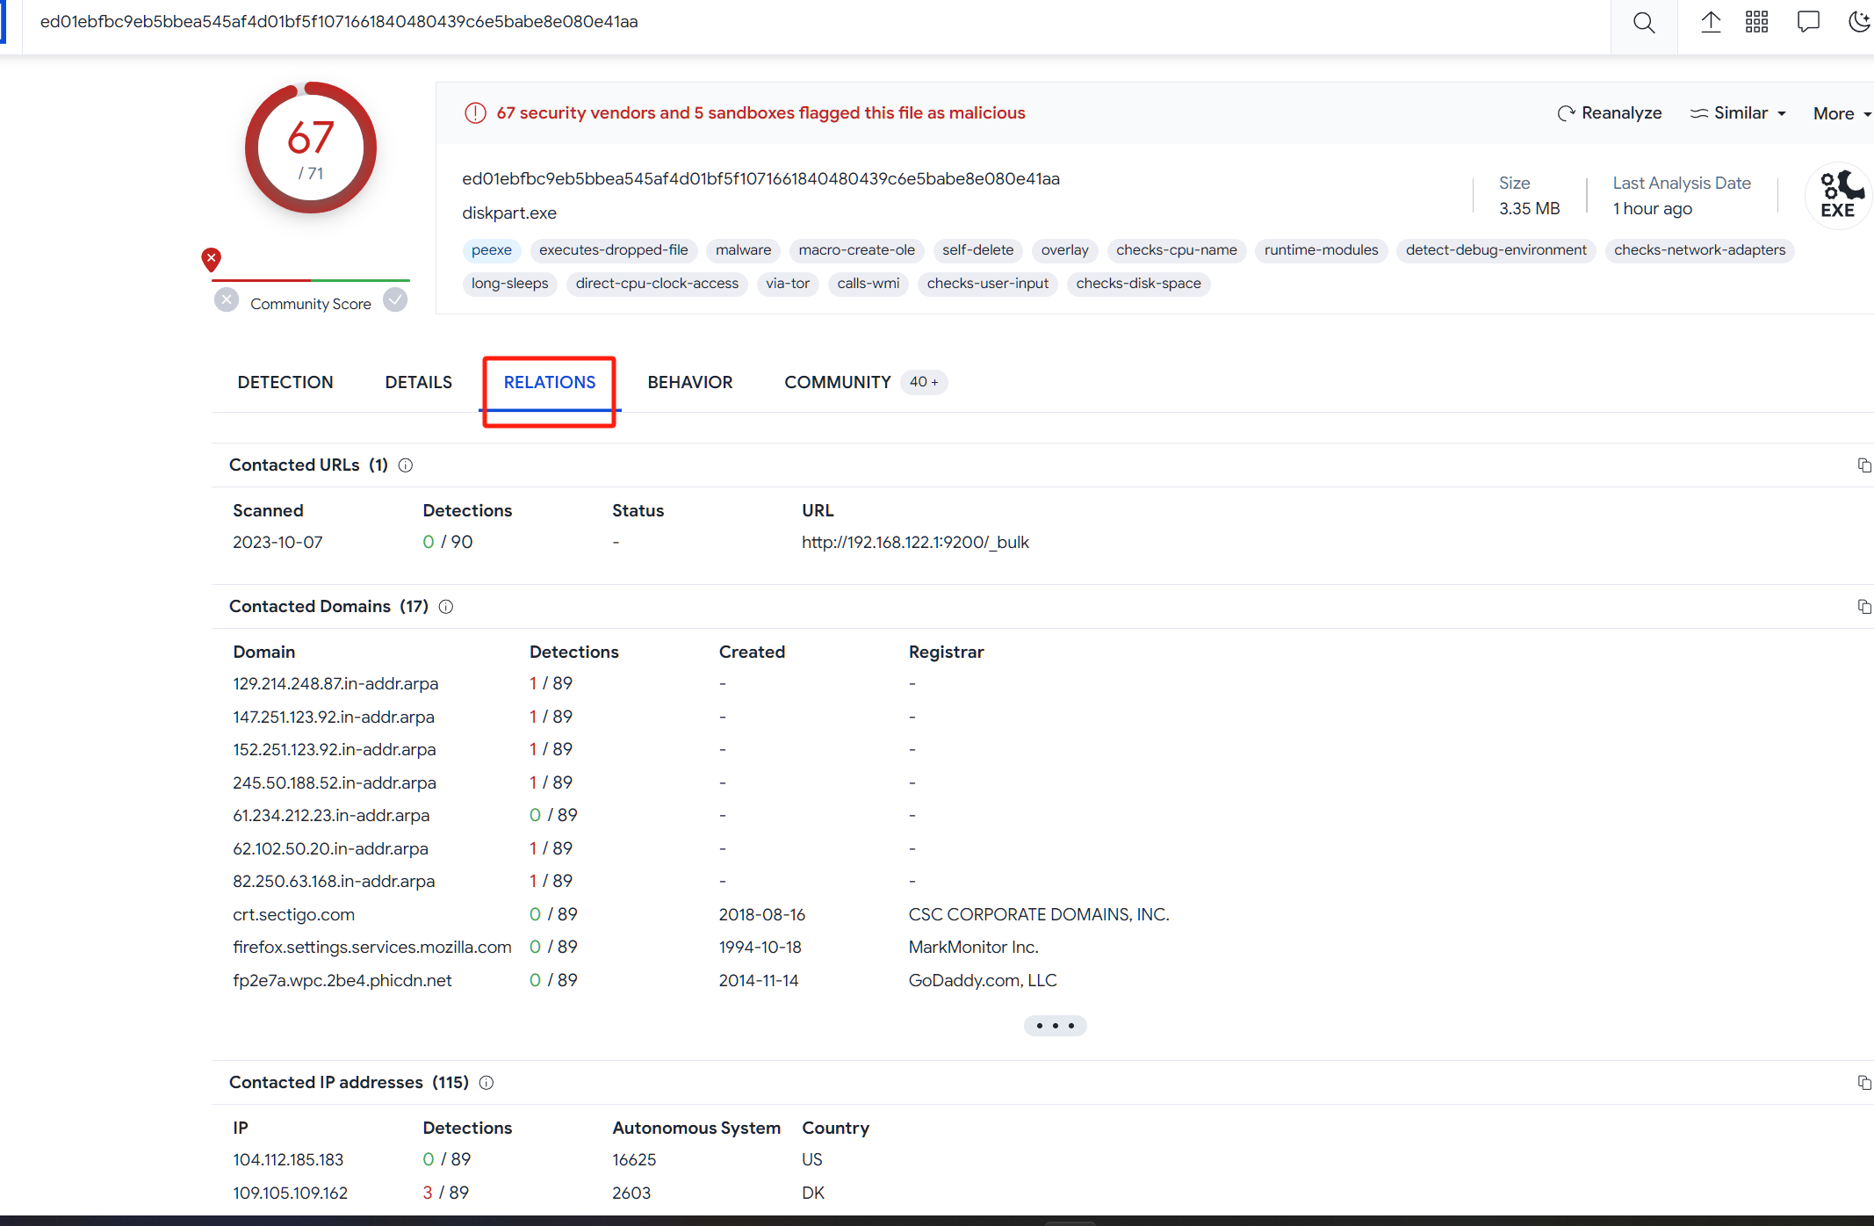1874x1226 pixels.
Task: Open domain 62.102.50.20.in-addr.arpa
Action: [x=330, y=849]
